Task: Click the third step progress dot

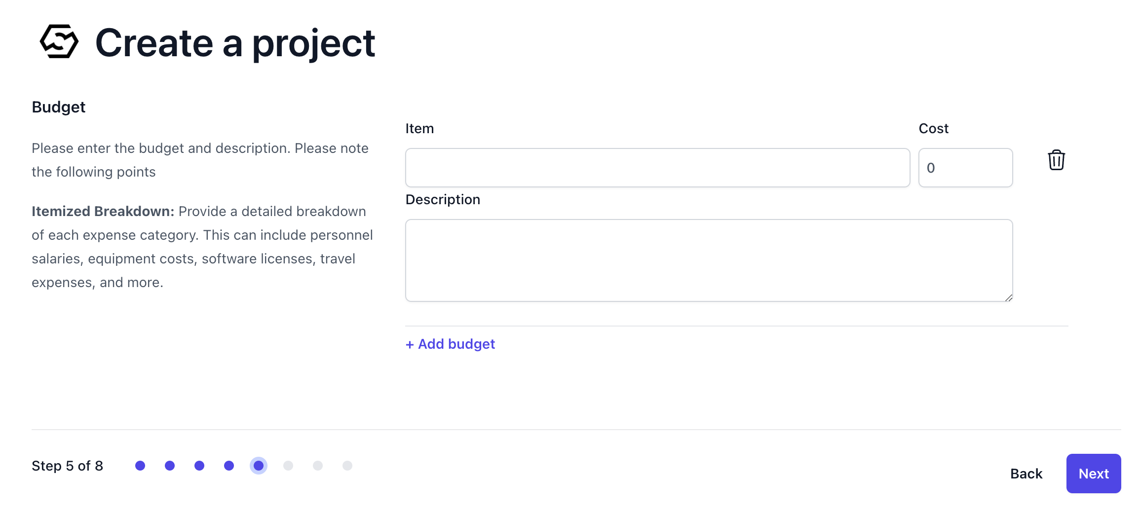Action: (x=199, y=466)
